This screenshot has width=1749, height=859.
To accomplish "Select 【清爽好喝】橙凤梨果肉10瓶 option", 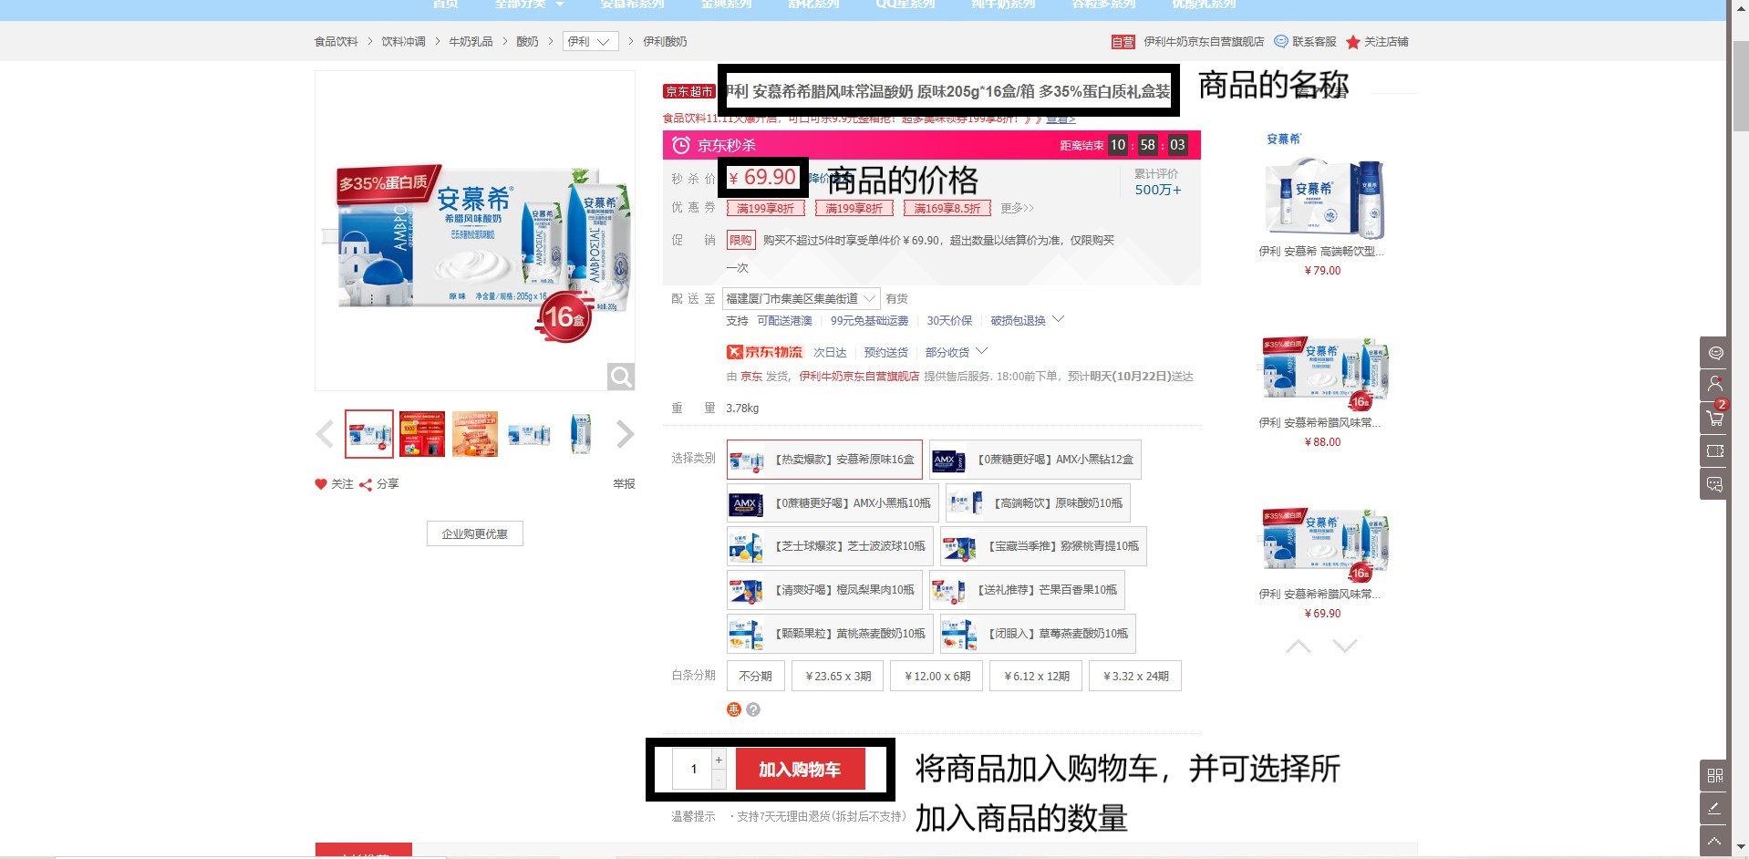I will tap(824, 590).
